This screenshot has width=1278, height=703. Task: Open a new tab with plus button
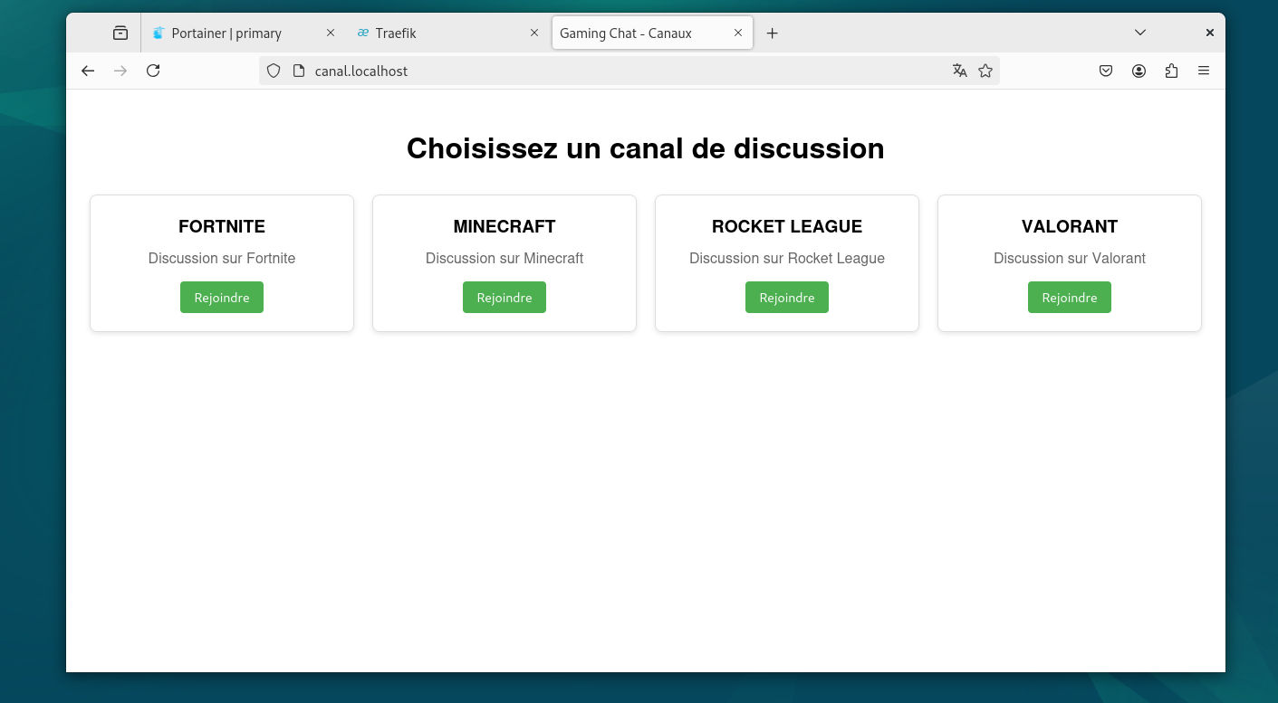tap(772, 33)
